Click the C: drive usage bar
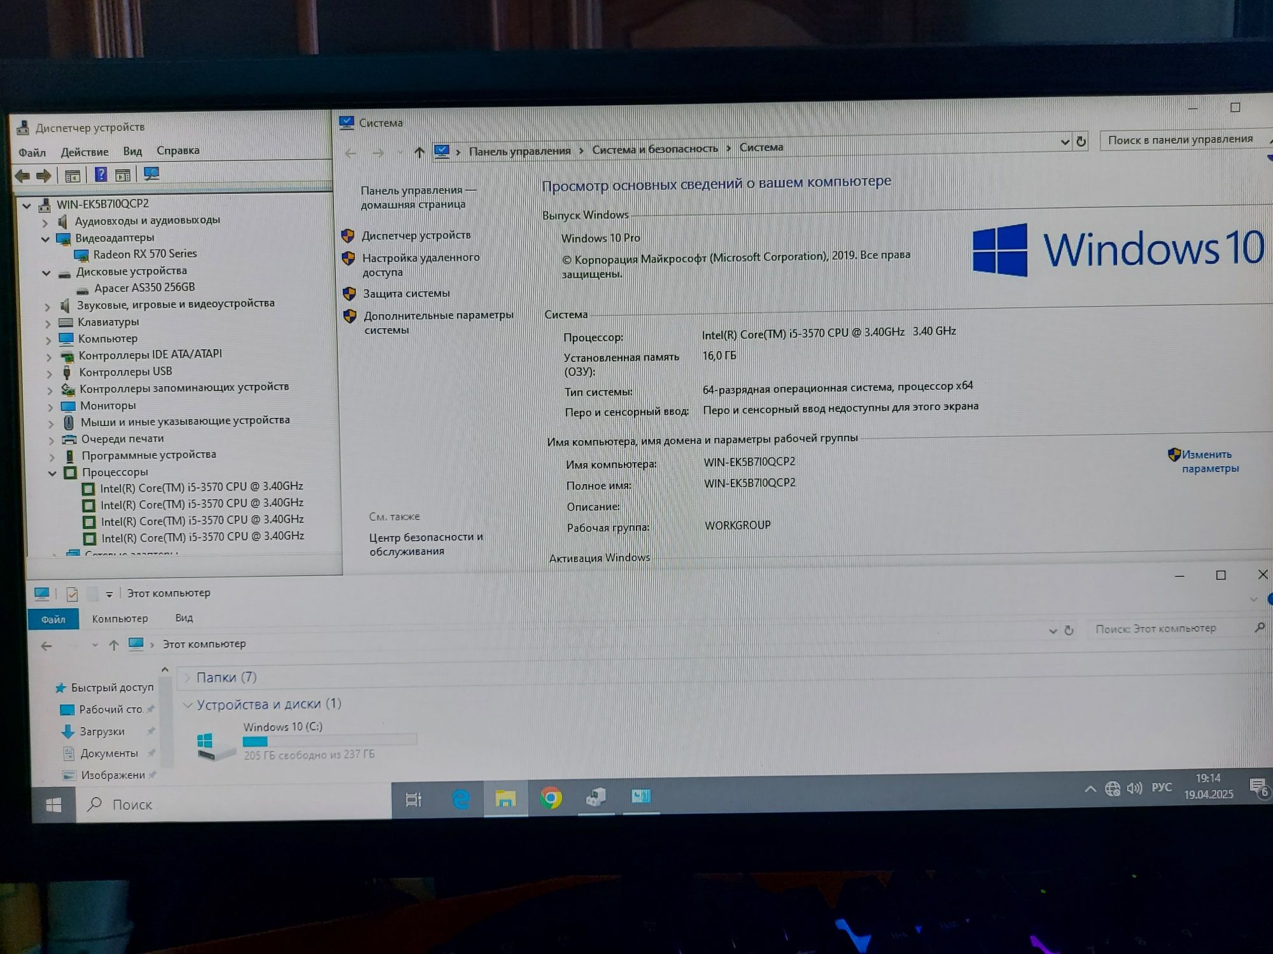 coord(330,741)
